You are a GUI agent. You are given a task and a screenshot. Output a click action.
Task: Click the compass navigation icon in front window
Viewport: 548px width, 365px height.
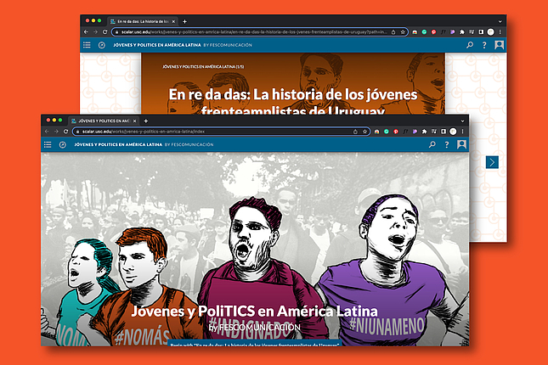(x=63, y=145)
